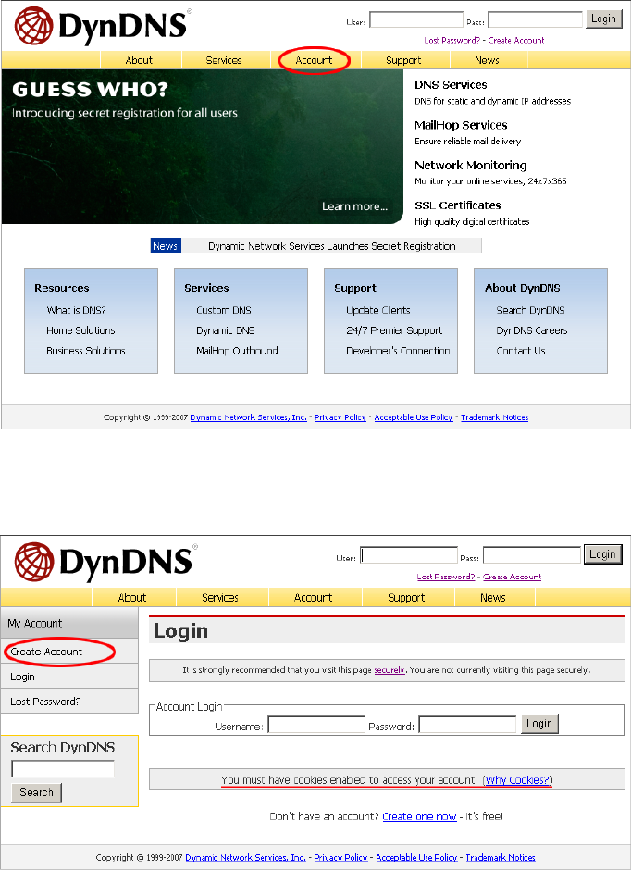Open Lost Password? link in top page header
631x870 pixels.
(452, 40)
